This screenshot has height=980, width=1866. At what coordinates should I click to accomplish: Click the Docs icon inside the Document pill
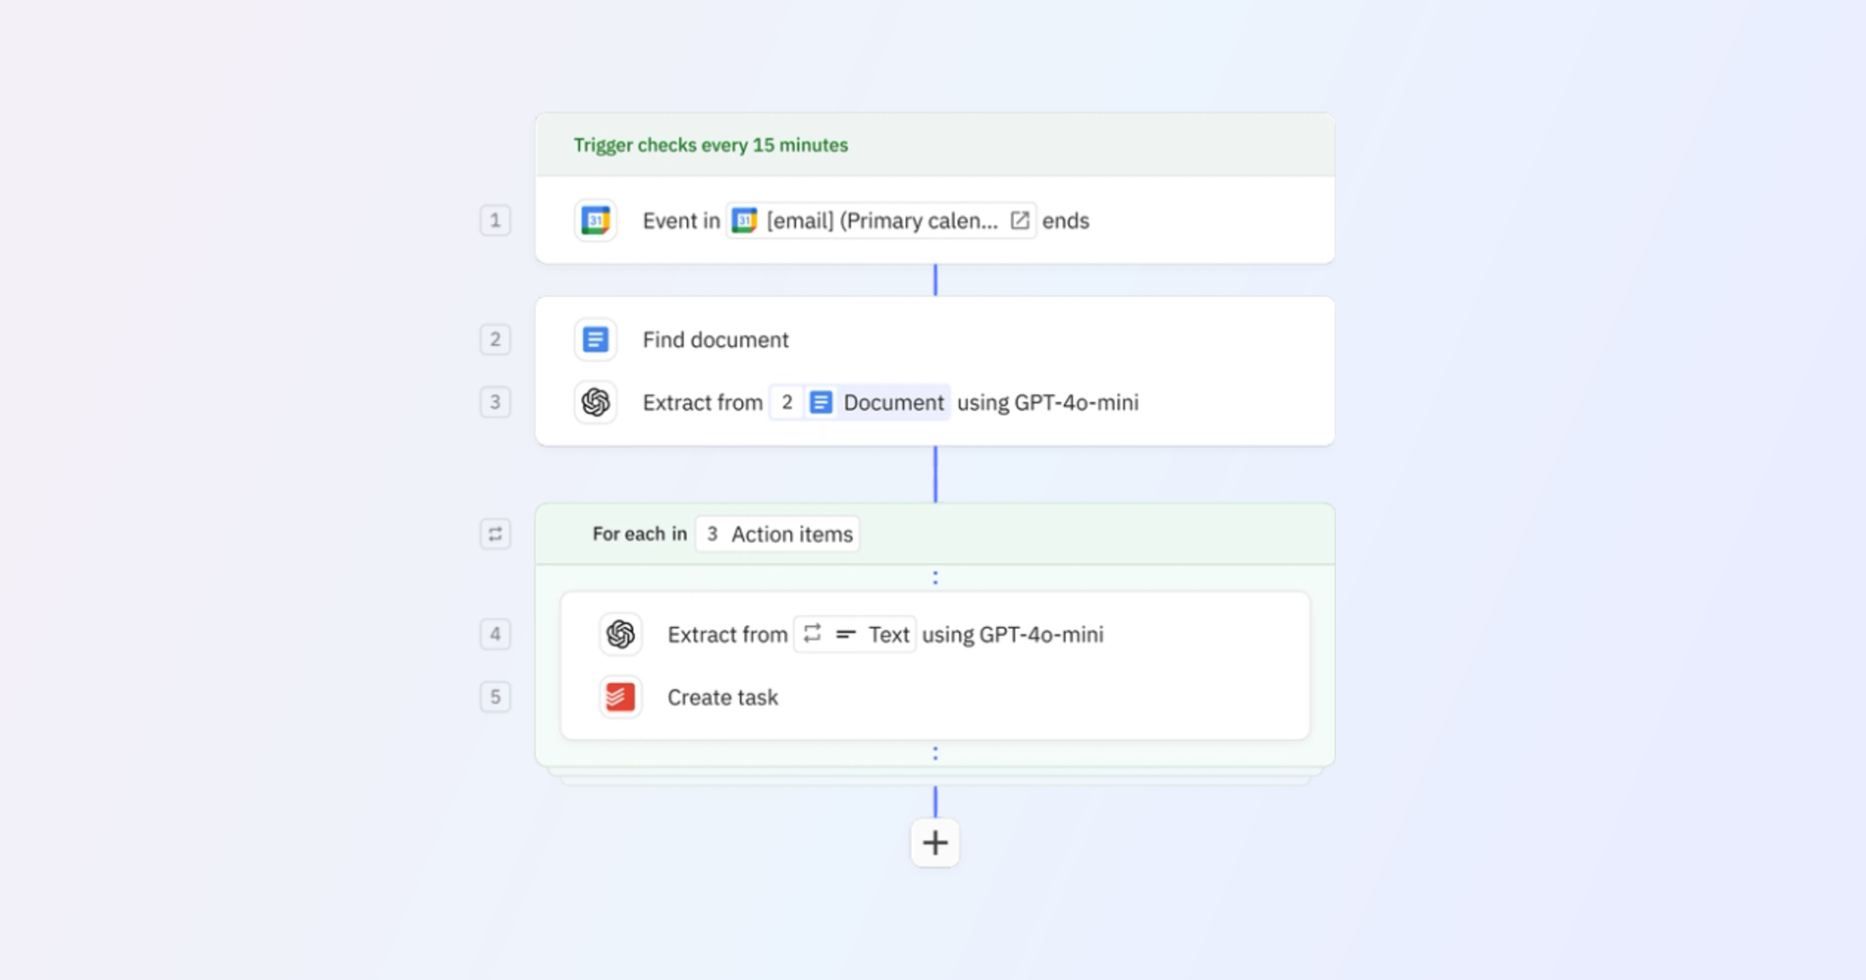(819, 402)
